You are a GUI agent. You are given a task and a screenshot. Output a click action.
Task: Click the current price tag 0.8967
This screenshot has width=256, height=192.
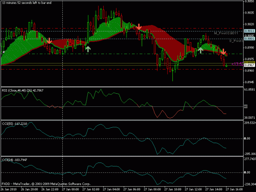pyautogui.click(x=249, y=65)
